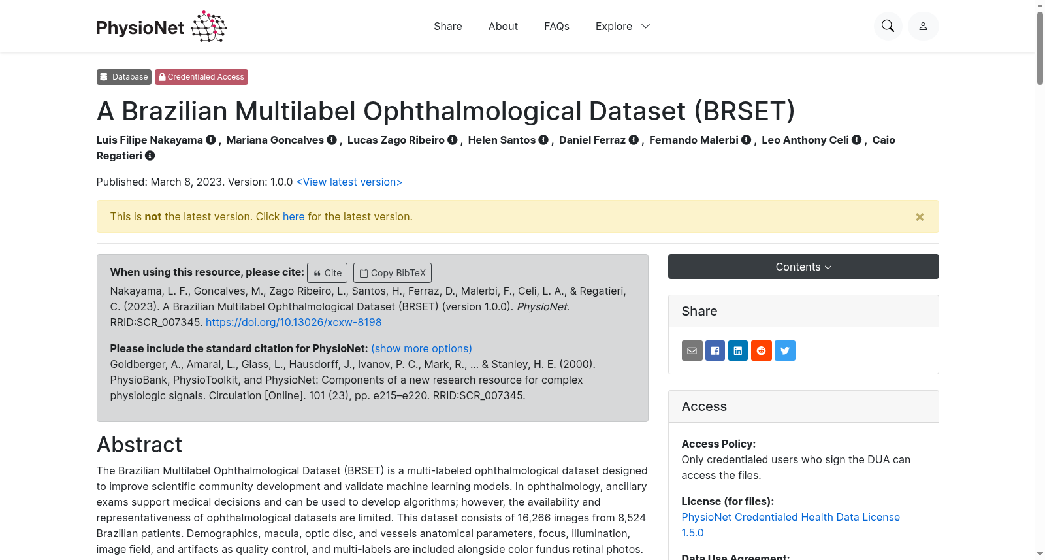Click the 'License (for files):' label
The width and height of the screenshot is (1045, 560).
click(728, 501)
